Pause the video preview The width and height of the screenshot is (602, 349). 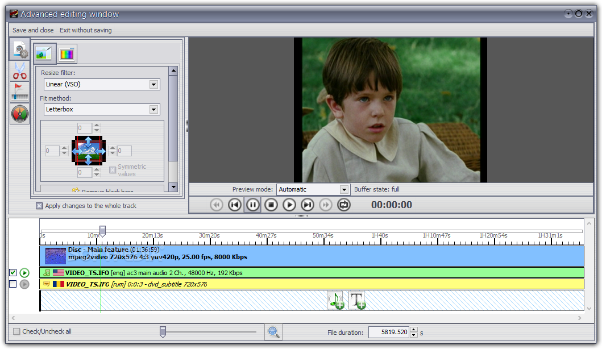[x=252, y=205]
